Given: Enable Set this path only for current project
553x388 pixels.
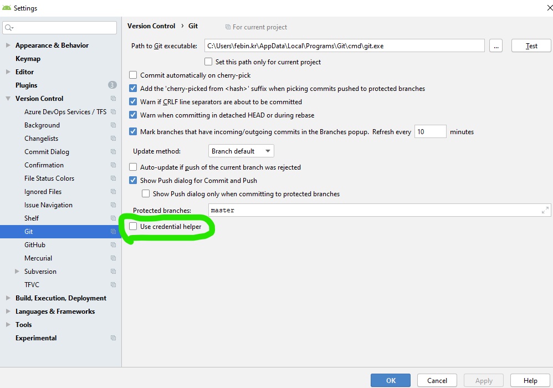Looking at the screenshot, I should click(208, 62).
